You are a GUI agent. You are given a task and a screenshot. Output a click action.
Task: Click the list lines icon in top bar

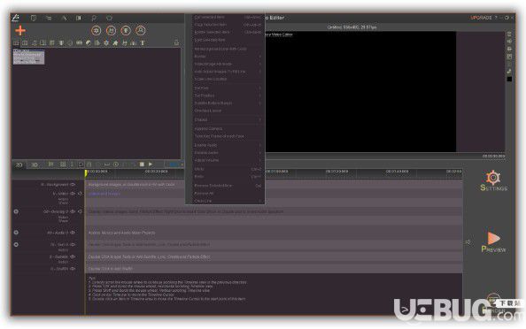49,18
